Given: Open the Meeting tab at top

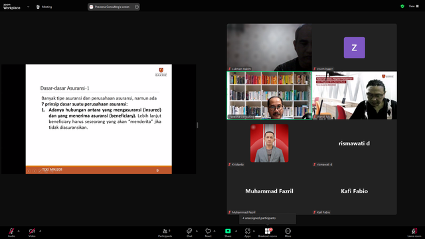Looking at the screenshot, I should click(x=44, y=7).
